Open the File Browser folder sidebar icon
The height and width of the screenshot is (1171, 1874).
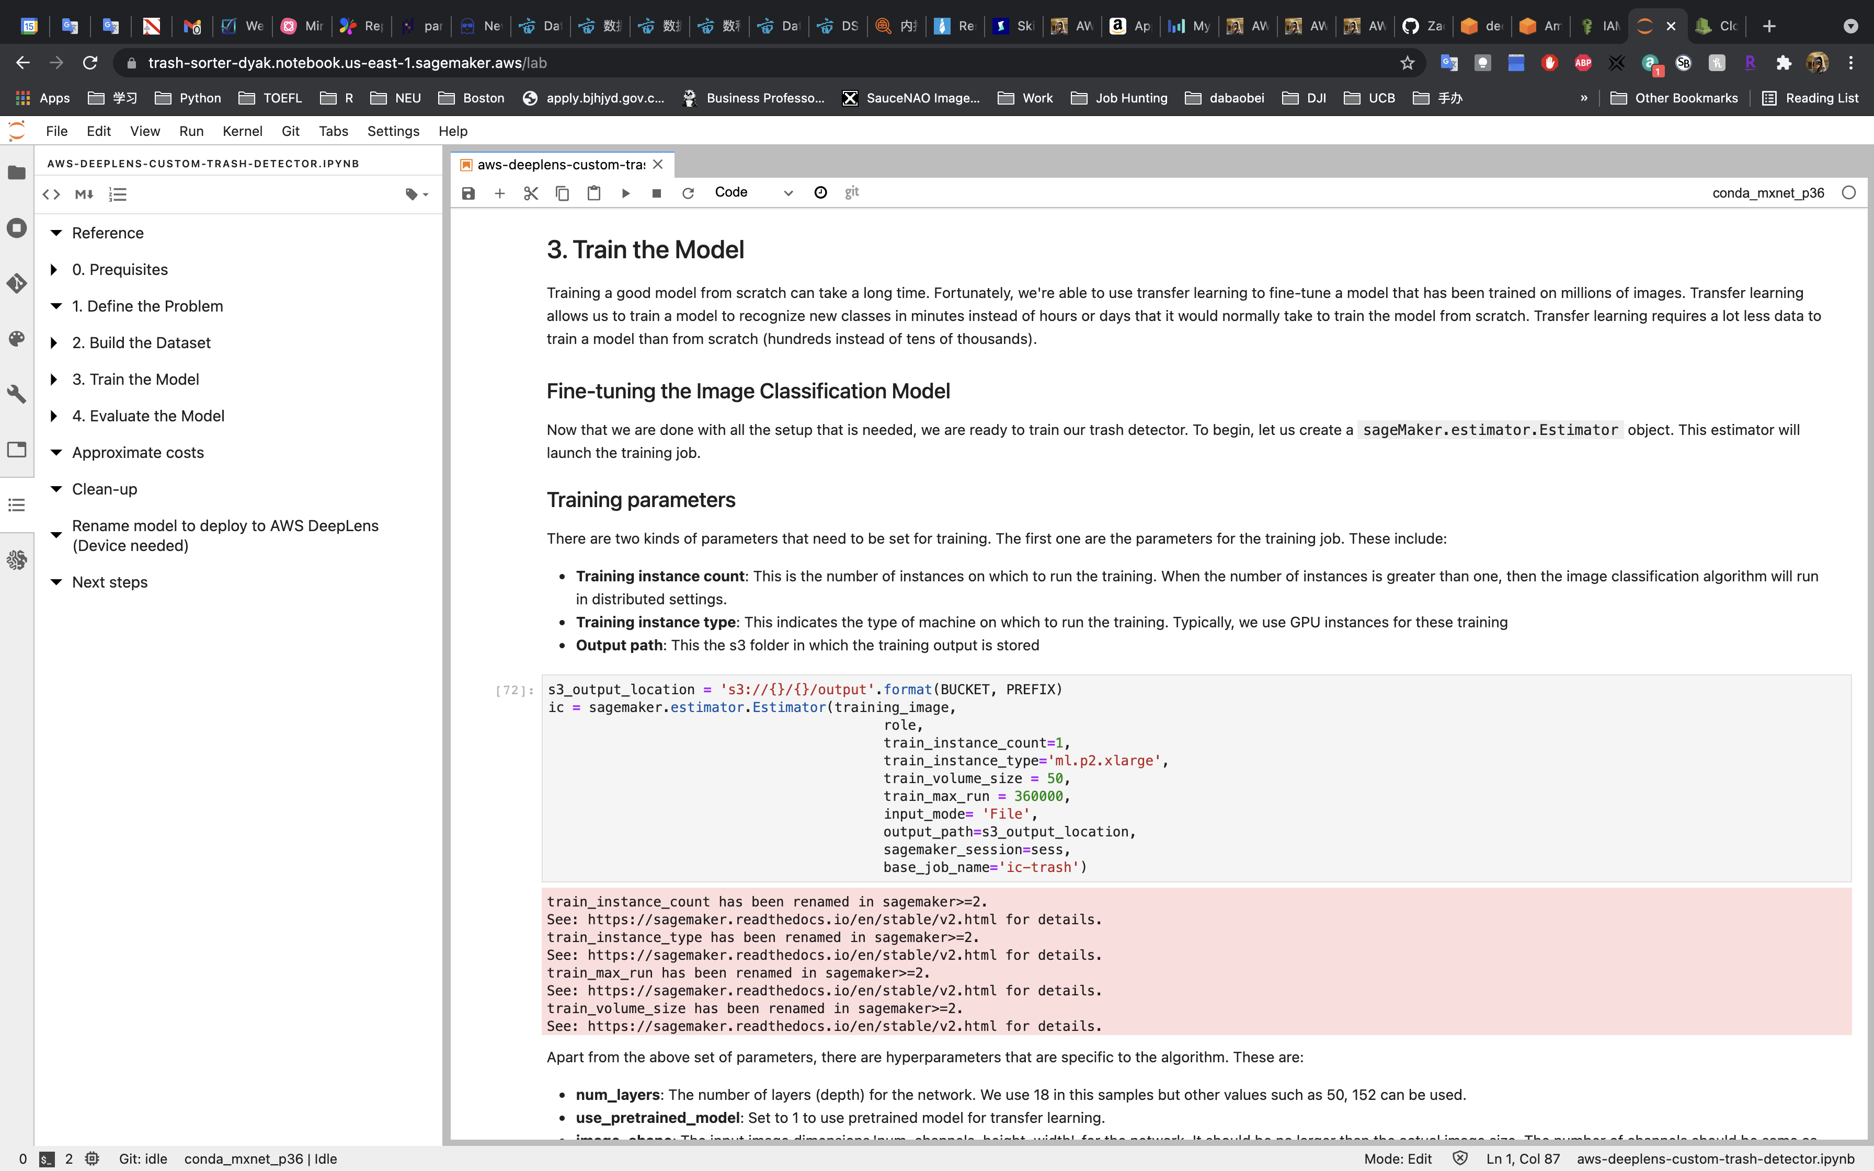16,173
